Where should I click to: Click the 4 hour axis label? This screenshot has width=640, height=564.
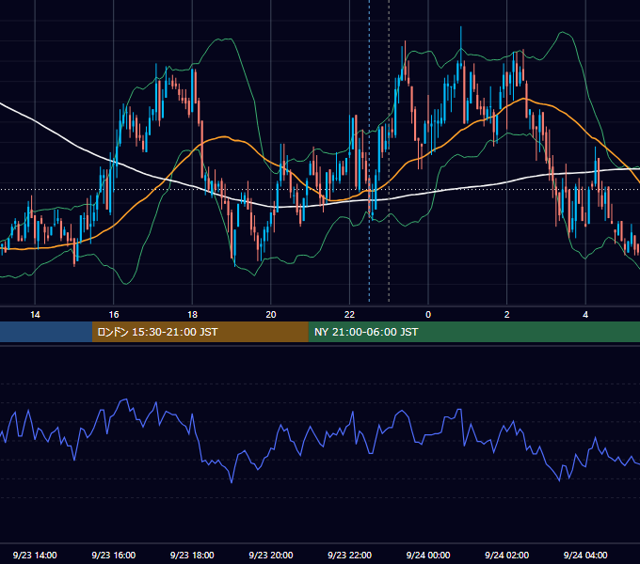point(585,315)
